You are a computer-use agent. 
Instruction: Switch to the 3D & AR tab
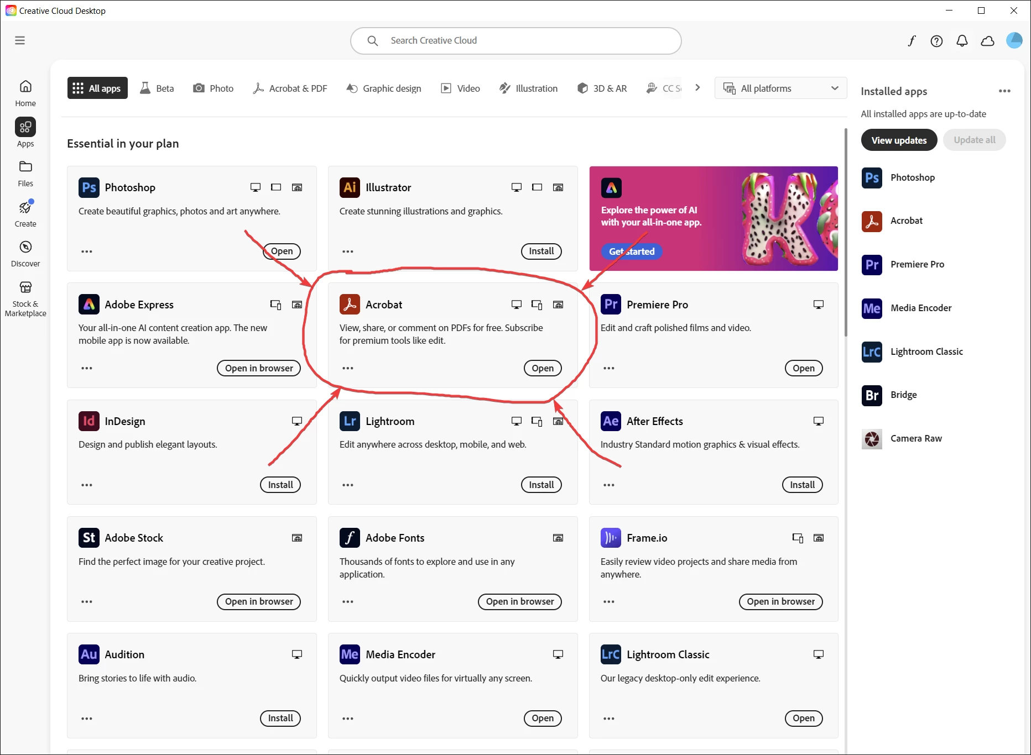[x=602, y=88]
